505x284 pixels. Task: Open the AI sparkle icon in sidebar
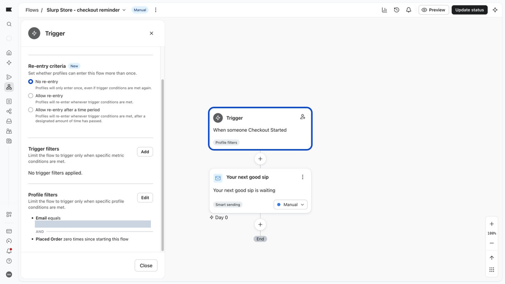click(x=9, y=62)
